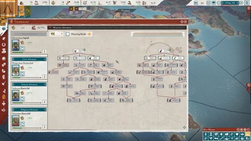Increase game speed with plus button
251x141 pixels.
pyautogui.click(x=241, y=3)
